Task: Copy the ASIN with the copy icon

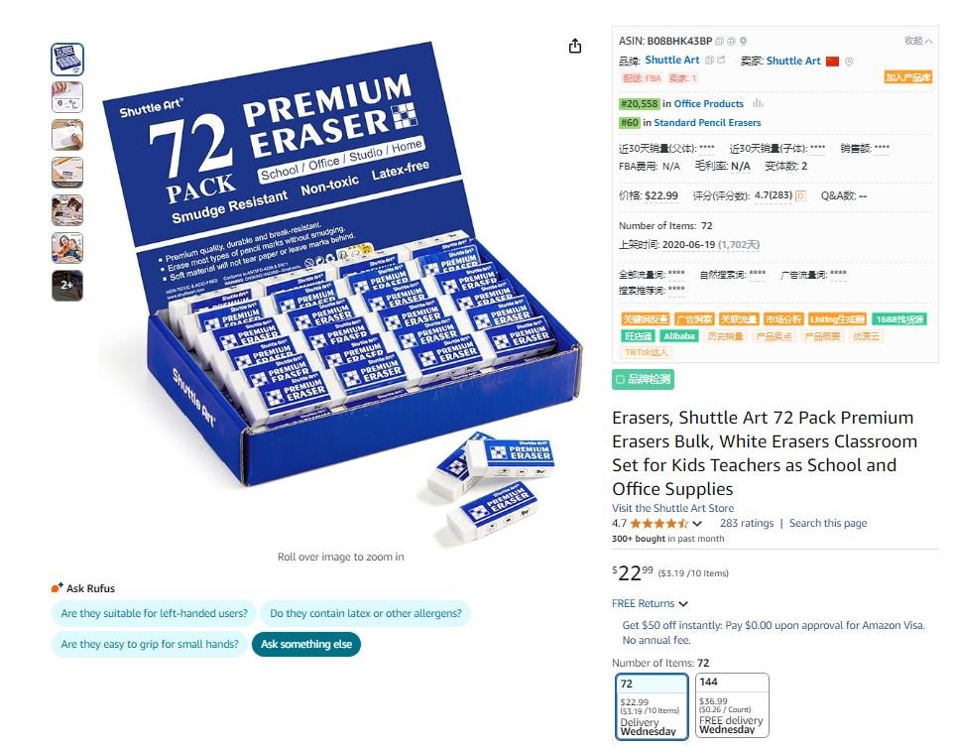Action: pos(719,42)
